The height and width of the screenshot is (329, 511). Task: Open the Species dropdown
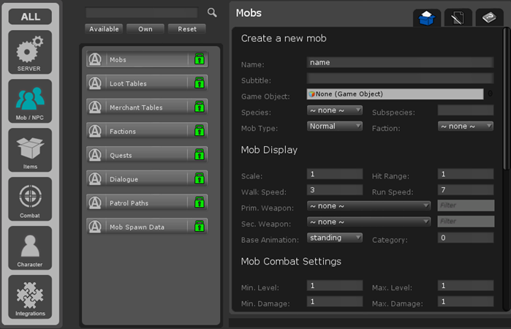tap(335, 110)
